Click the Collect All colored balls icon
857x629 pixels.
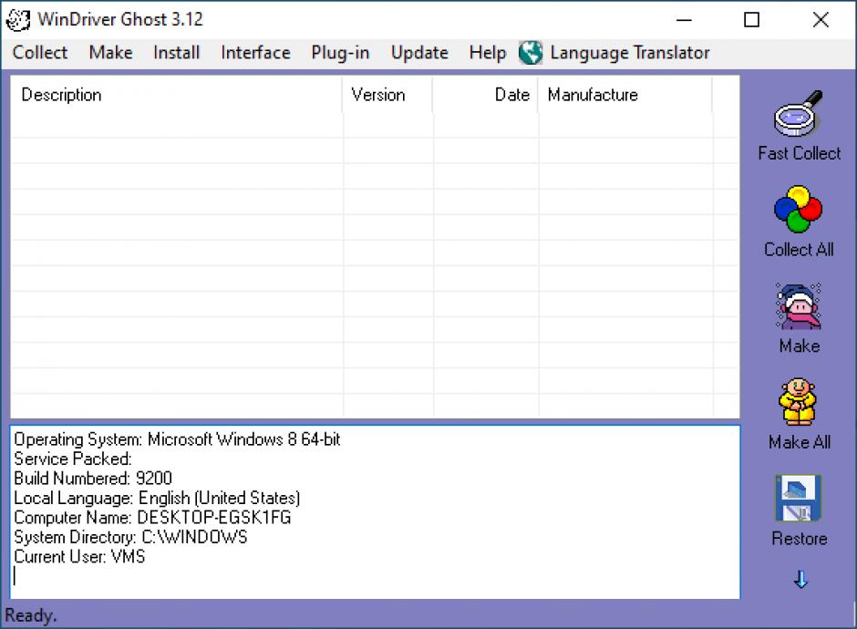click(799, 211)
